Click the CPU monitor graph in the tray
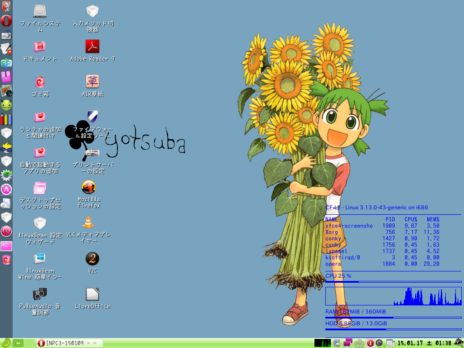464x348 pixels. (x=323, y=343)
